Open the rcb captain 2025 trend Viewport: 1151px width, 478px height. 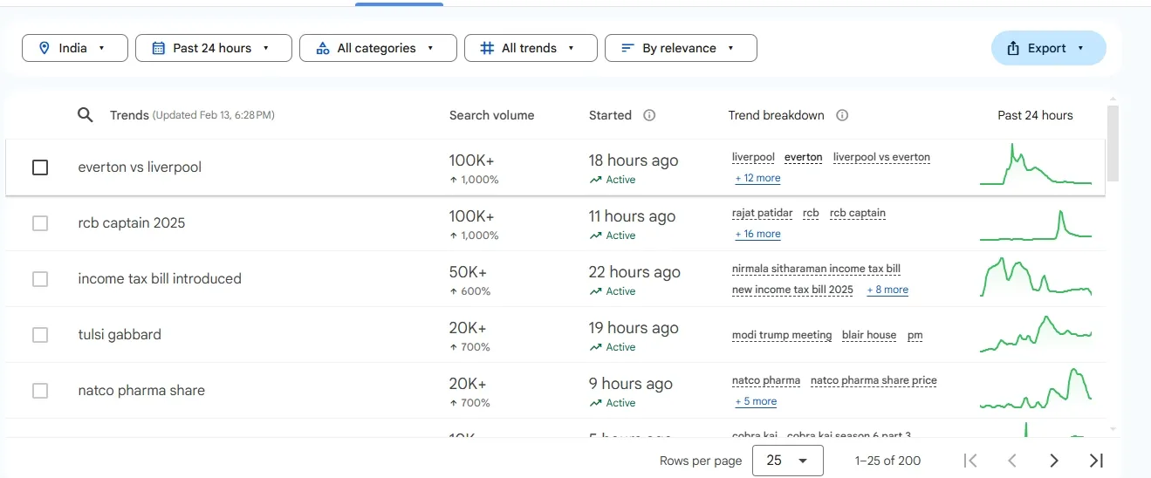[x=132, y=223]
